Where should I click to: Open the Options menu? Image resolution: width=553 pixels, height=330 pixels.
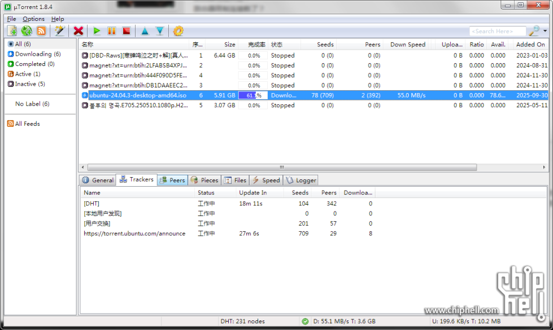(33, 19)
